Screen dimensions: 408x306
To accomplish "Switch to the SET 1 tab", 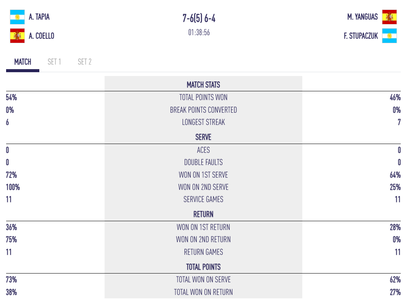I will 54,62.
